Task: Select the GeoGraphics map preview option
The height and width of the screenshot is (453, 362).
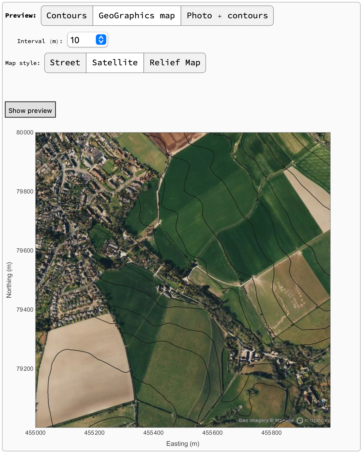Action: click(x=137, y=16)
